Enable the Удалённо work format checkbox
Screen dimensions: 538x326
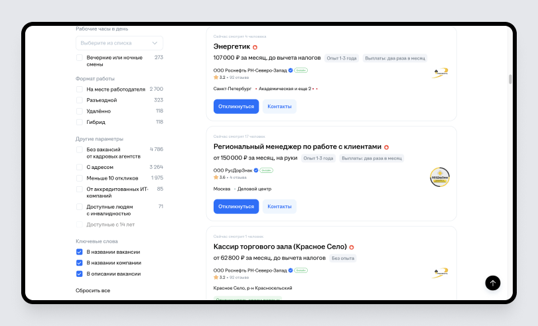[x=80, y=111]
